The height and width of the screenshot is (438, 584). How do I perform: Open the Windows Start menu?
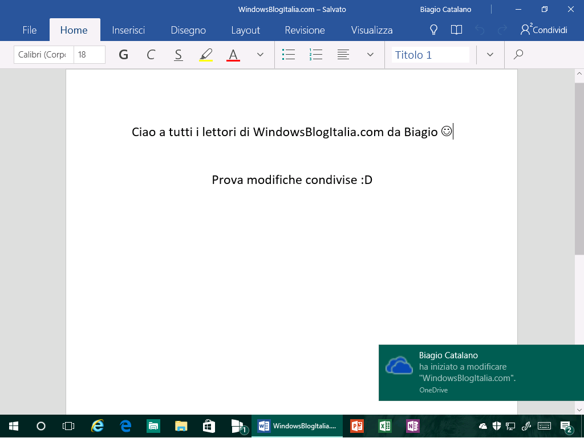pyautogui.click(x=14, y=426)
